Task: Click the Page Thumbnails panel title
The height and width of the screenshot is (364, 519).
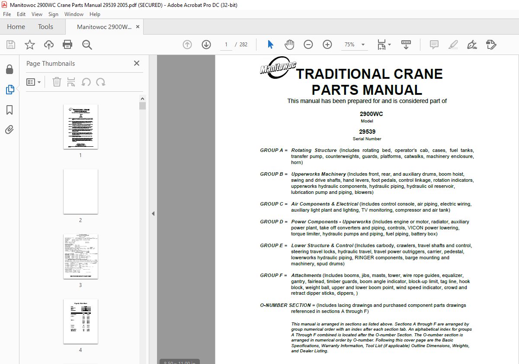Action: pyautogui.click(x=51, y=63)
